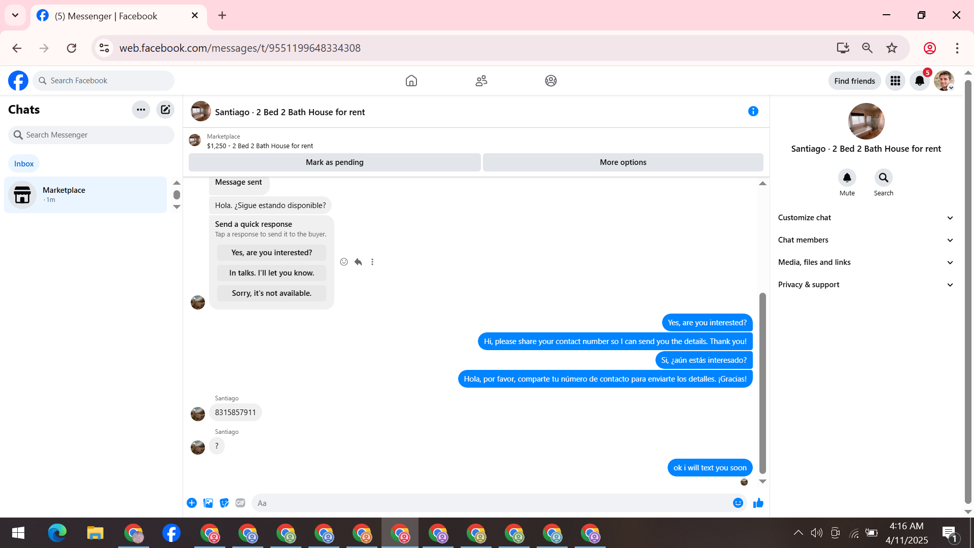Attach a photo using the image icon
The image size is (974, 548).
pyautogui.click(x=208, y=503)
